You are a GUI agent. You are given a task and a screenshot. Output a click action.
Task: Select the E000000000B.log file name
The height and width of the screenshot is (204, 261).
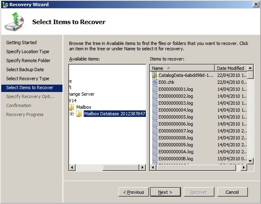click(x=176, y=159)
